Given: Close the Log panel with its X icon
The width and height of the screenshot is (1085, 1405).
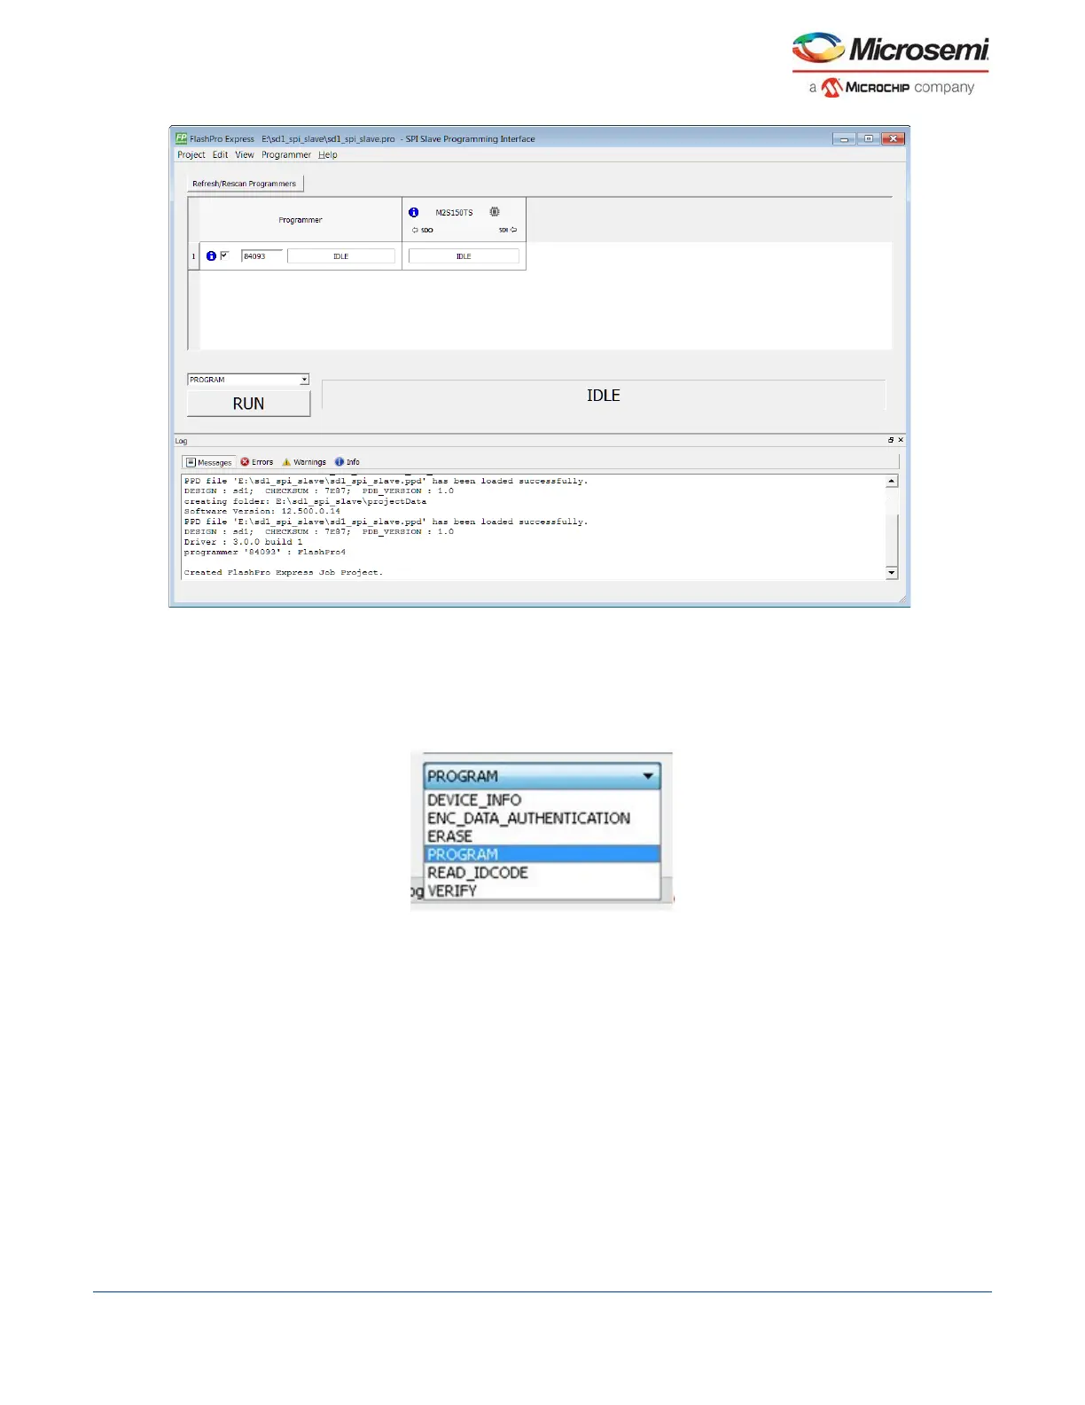Looking at the screenshot, I should tap(901, 440).
